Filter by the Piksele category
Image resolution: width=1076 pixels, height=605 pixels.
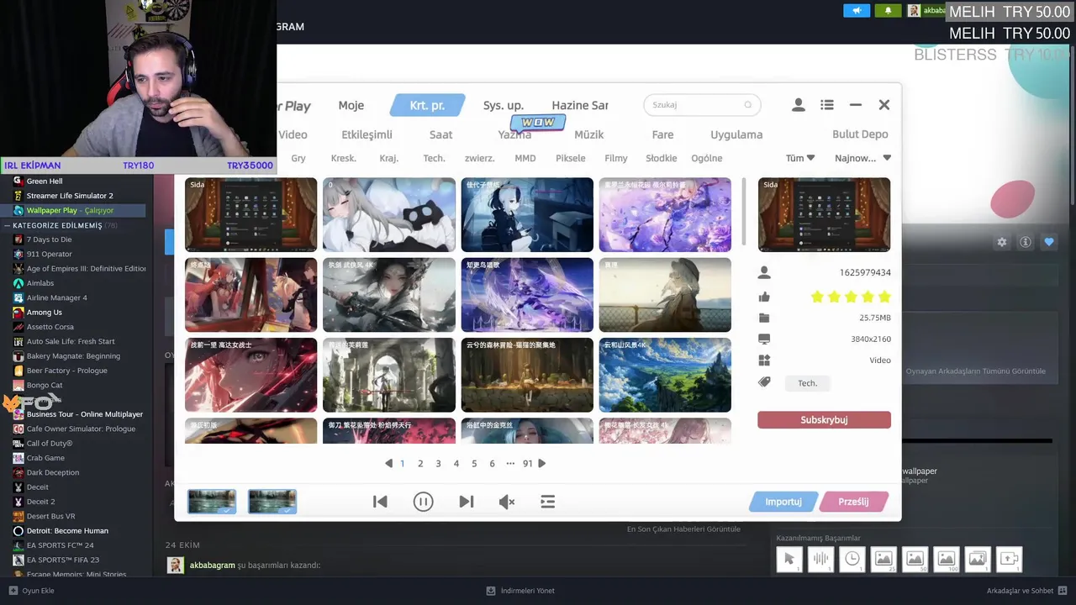pos(571,158)
